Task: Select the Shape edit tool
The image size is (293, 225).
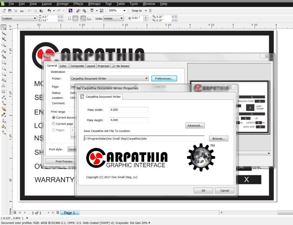Action: (x=3, y=33)
